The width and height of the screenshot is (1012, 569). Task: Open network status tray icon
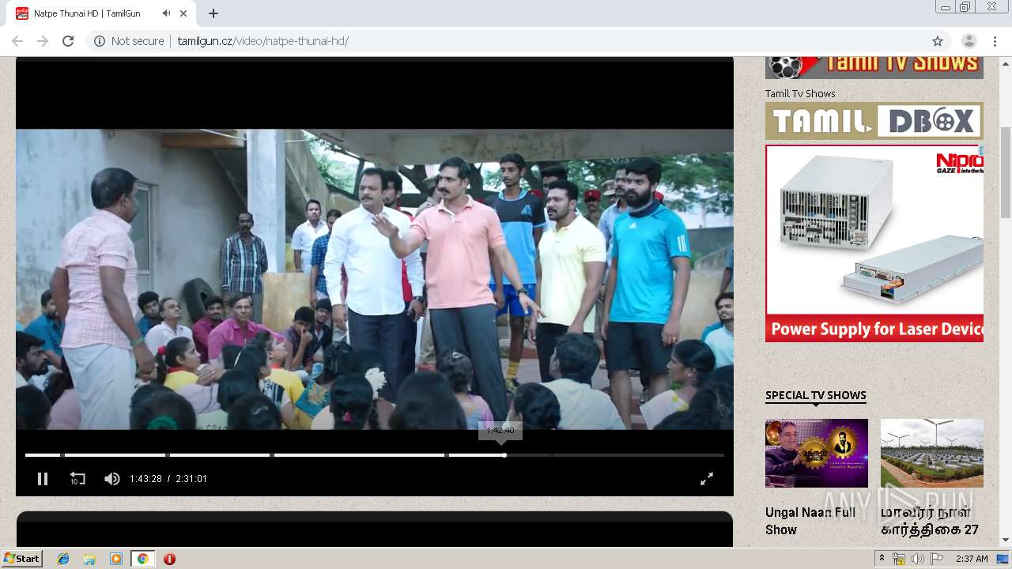click(x=899, y=559)
